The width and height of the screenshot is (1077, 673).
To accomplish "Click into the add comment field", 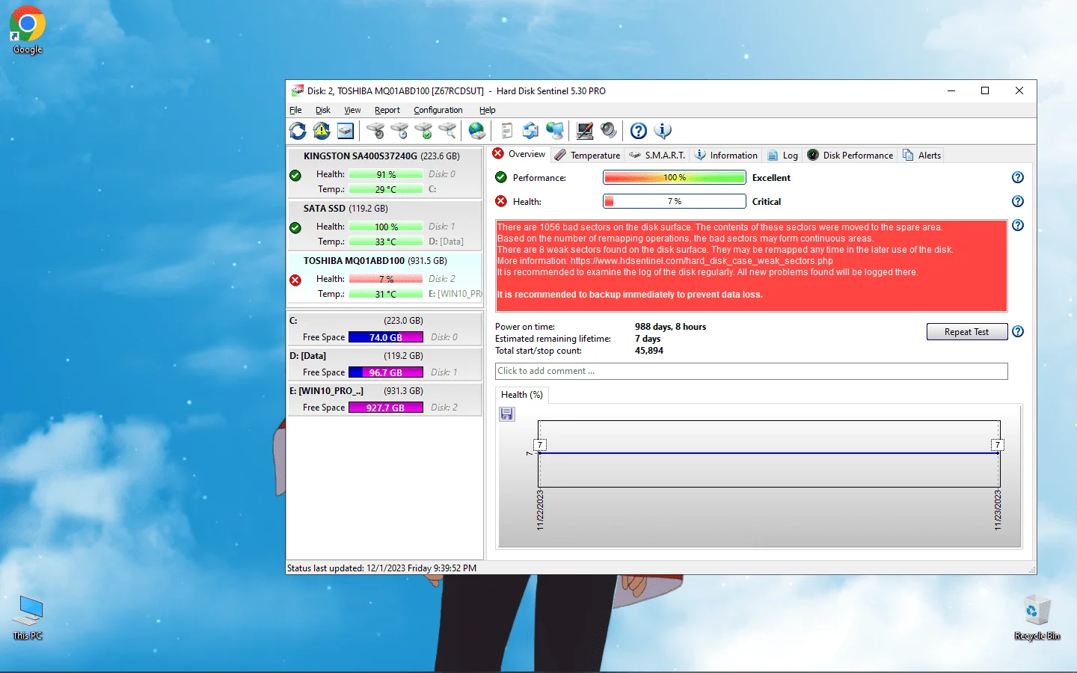I will click(x=751, y=371).
